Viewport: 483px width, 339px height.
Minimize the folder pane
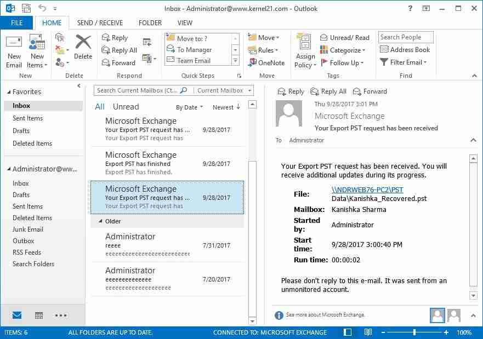(79, 86)
